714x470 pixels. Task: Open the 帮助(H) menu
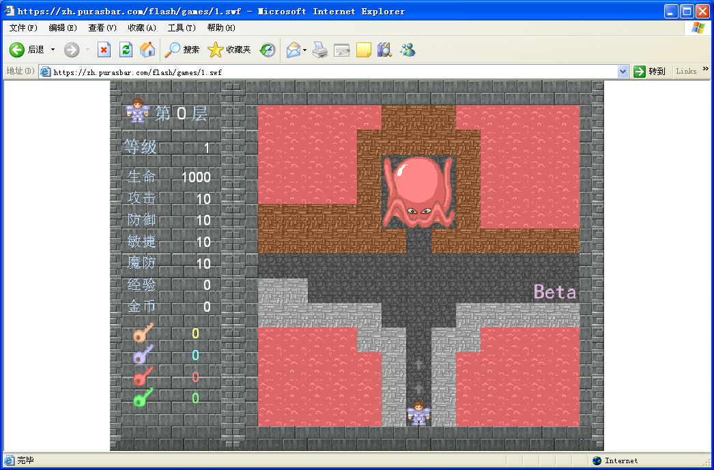click(x=221, y=28)
